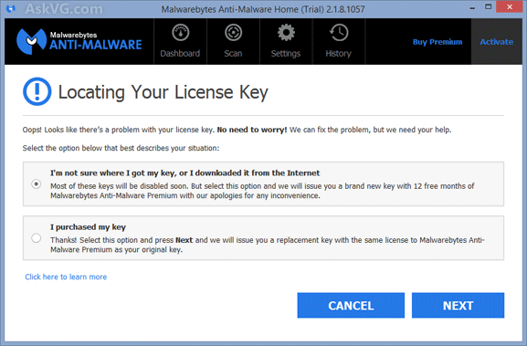Screen dimensions: 527x346
Task: Click the Activate button
Action: pos(497,42)
